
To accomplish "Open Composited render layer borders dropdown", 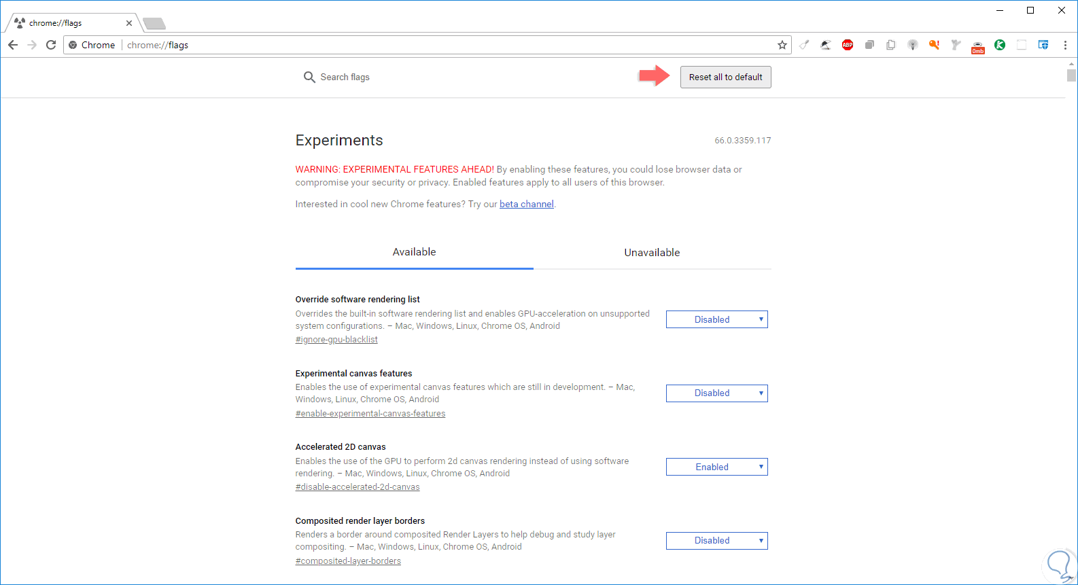I will [716, 541].
